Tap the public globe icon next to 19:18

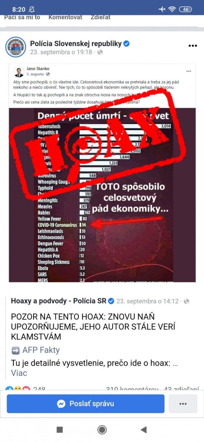[x=100, y=52]
